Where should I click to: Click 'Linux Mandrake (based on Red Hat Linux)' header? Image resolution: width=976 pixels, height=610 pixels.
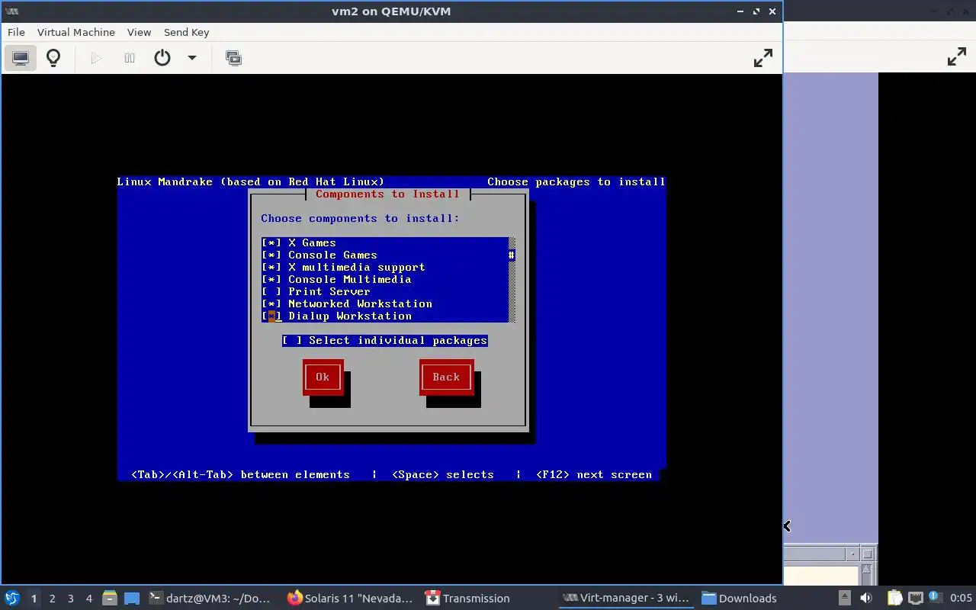click(x=251, y=181)
